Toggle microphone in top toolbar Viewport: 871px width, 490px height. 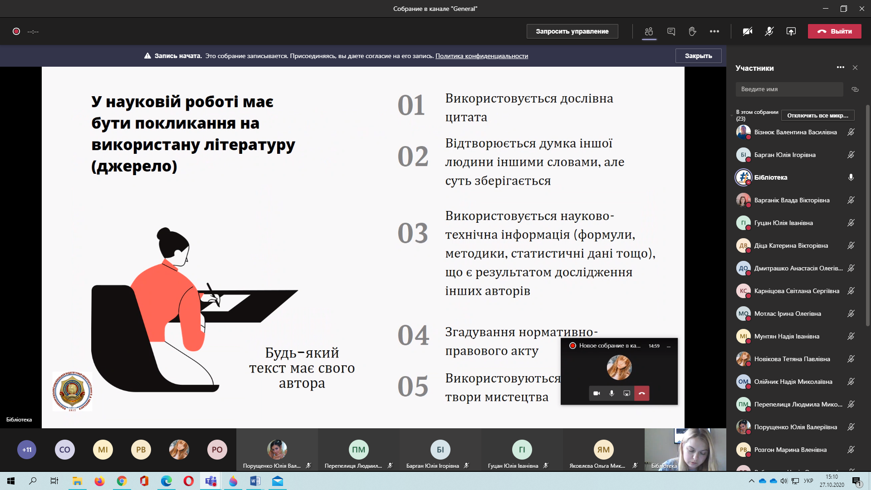tap(769, 31)
